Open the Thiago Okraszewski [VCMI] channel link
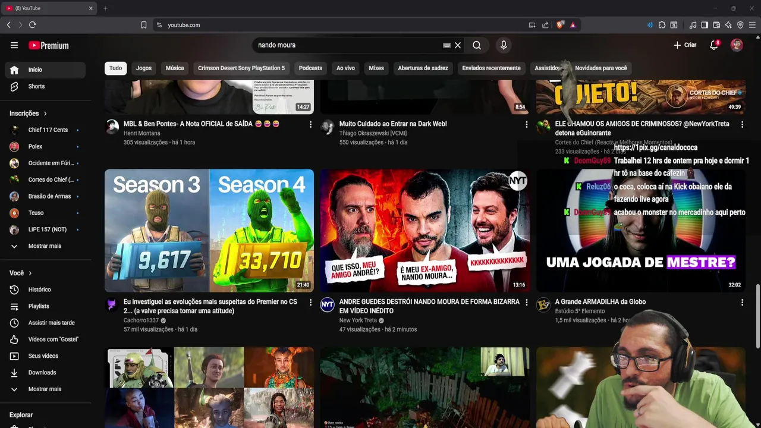 click(373, 133)
